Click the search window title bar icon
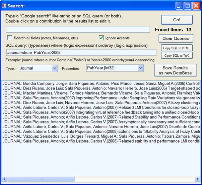 (4, 6)
